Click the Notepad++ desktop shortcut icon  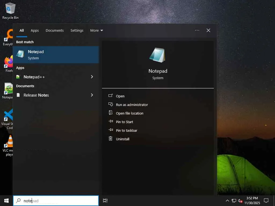click(x=9, y=89)
